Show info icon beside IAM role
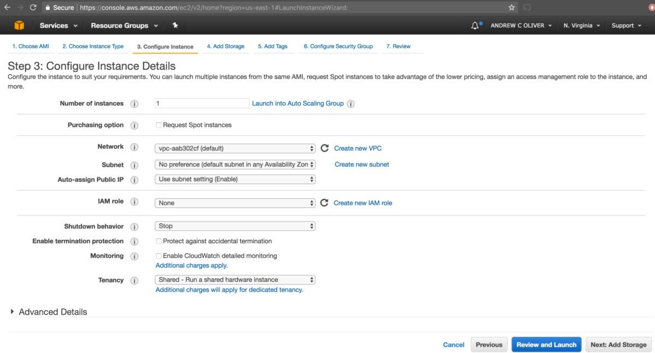655x353 pixels. pyautogui.click(x=134, y=202)
